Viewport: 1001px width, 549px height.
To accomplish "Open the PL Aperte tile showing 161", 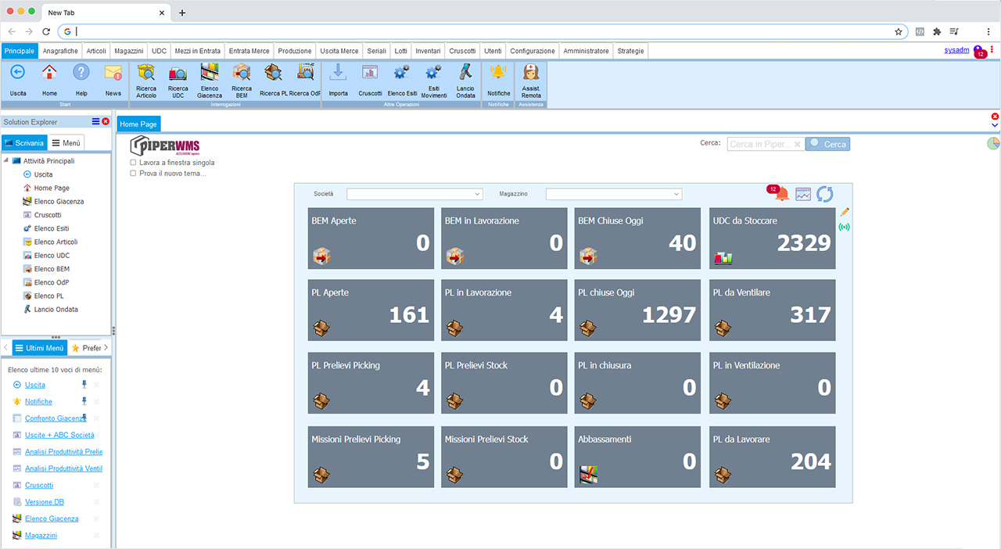I will 371,310.
